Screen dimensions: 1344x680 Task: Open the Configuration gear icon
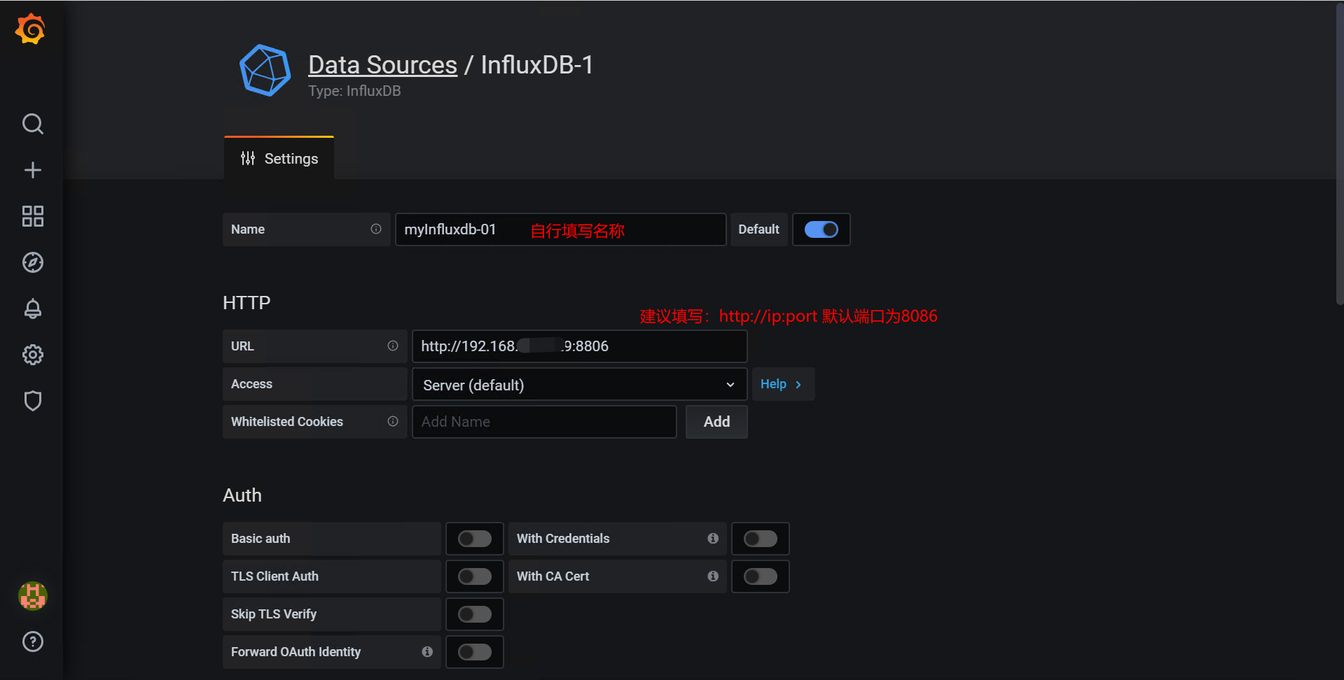(32, 355)
